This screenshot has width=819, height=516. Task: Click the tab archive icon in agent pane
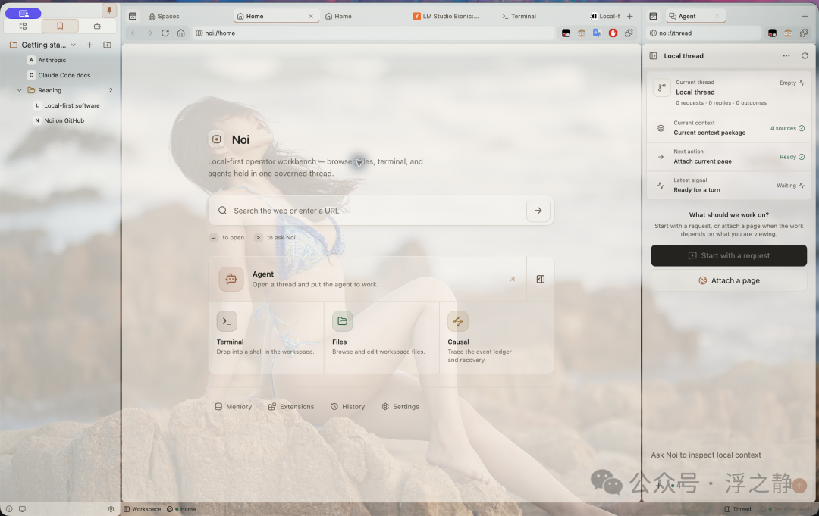[x=653, y=16]
